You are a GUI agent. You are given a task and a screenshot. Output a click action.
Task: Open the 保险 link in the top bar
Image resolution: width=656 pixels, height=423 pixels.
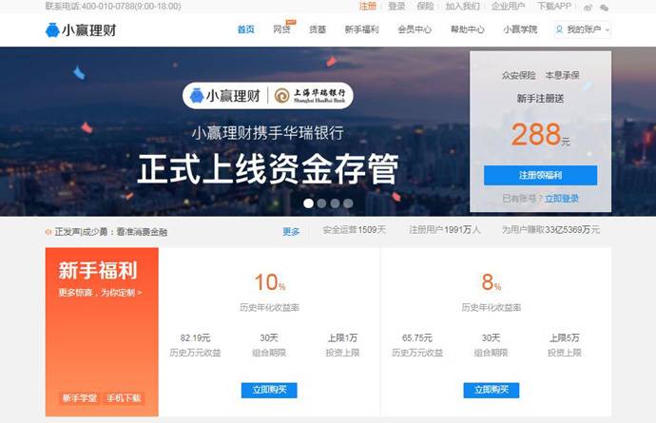click(426, 7)
